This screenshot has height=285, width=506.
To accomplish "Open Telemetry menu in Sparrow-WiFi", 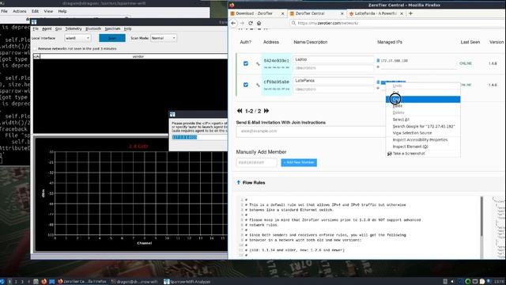I will 74,28.
